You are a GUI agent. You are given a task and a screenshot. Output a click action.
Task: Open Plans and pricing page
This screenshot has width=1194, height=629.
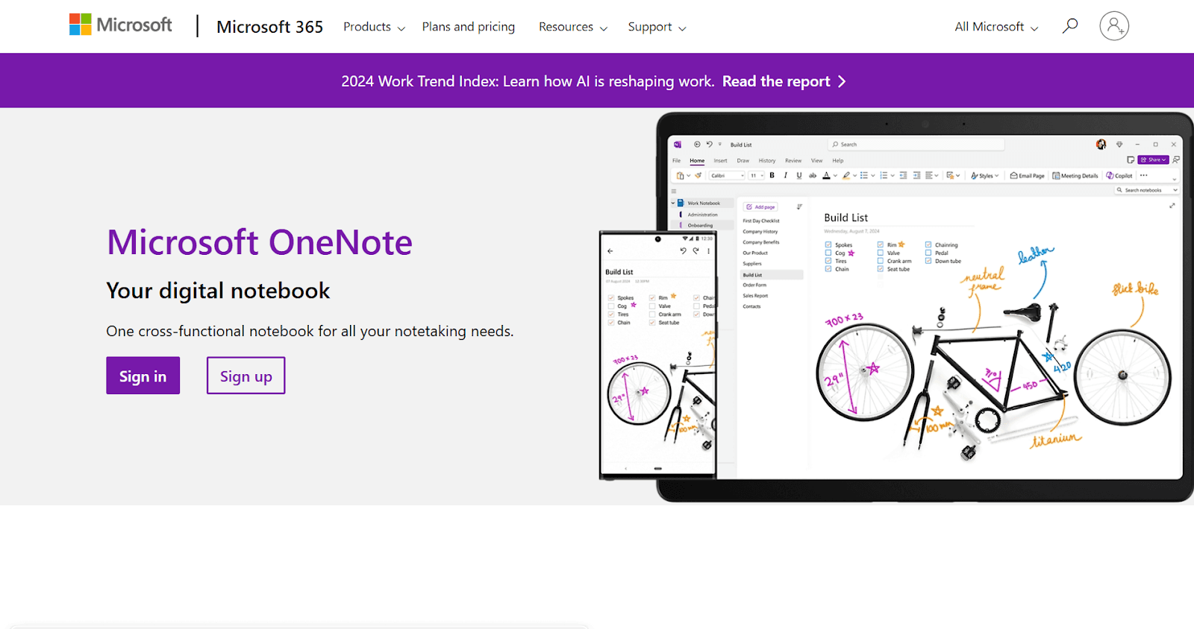(x=469, y=27)
